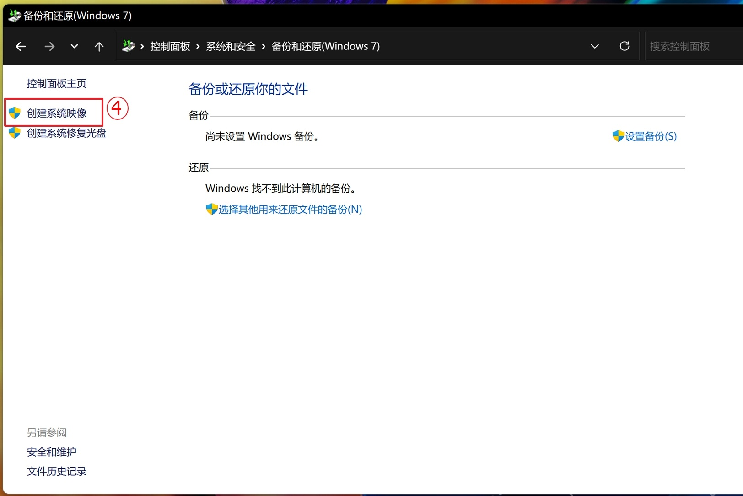Open the recent locations dropdown chevron
Viewport: 743px width, 496px height.
coord(74,46)
